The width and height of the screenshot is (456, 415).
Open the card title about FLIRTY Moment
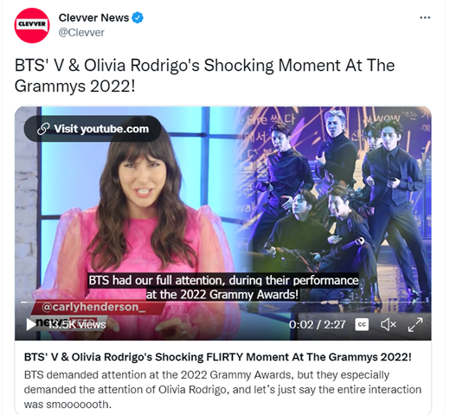pyautogui.click(x=218, y=357)
